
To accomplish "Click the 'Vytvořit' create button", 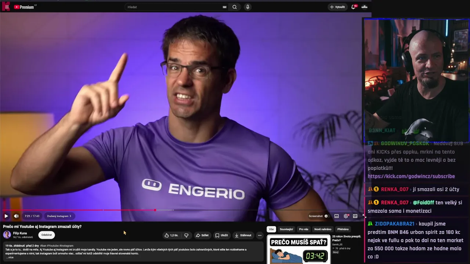I will point(337,7).
